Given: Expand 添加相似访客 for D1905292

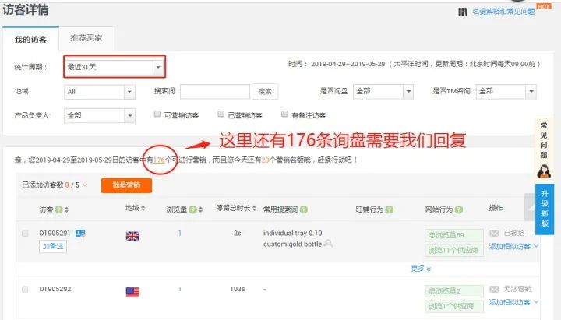Looking at the screenshot, I should 513,302.
